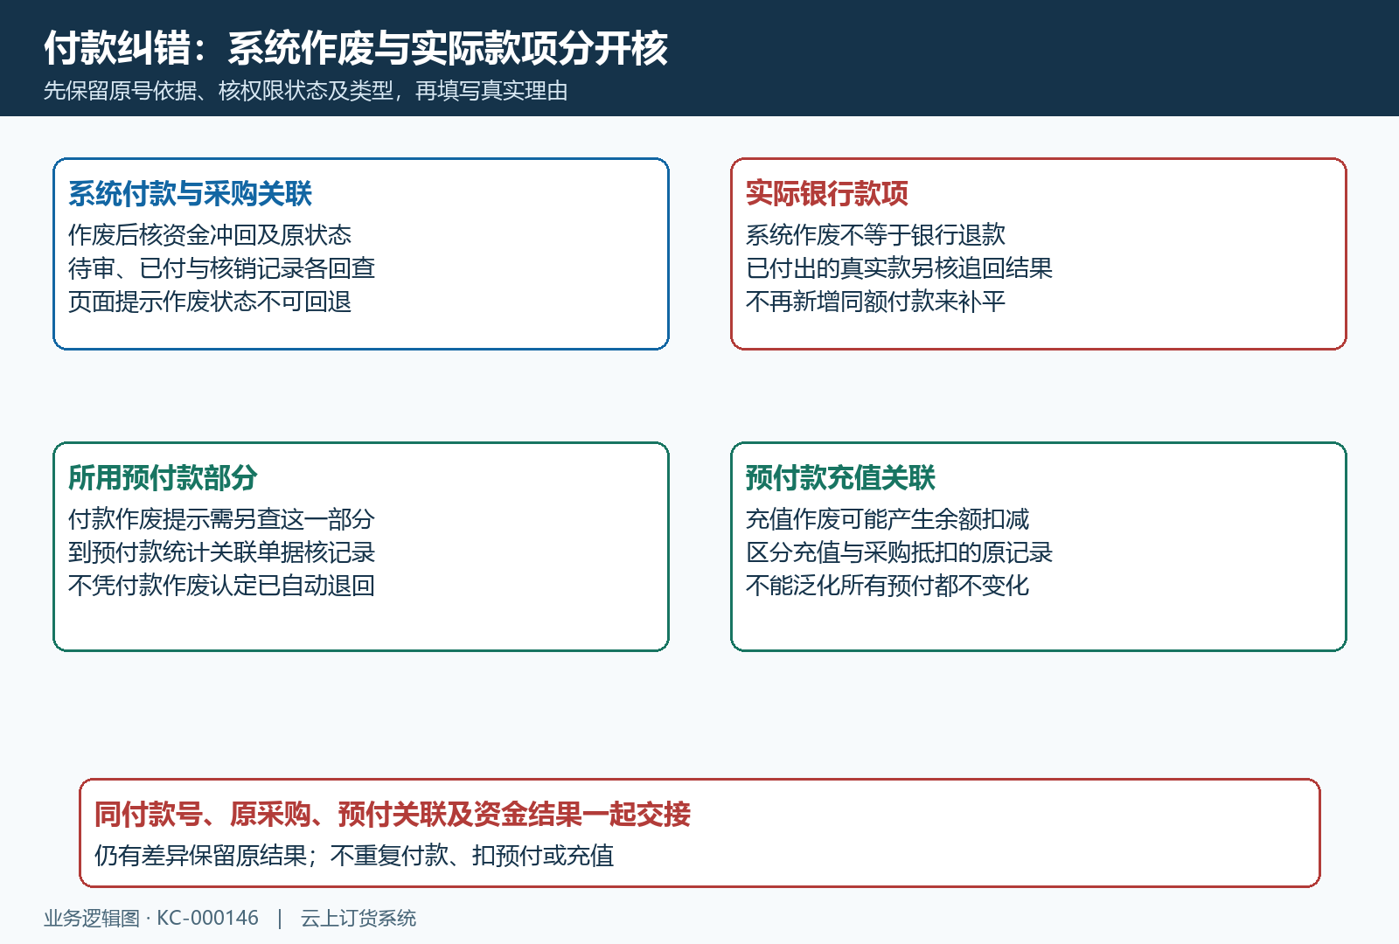Click the line 区分充值与采购抵扣的原记录
Image resolution: width=1399 pixels, height=944 pixels.
pos(899,552)
